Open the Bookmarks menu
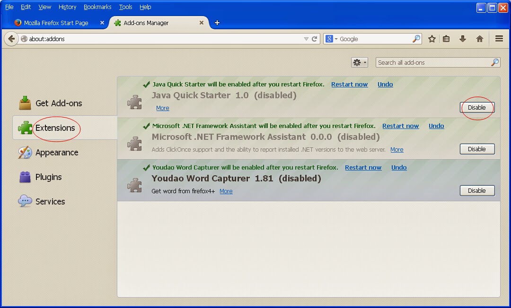The height and width of the screenshot is (308, 511). [x=97, y=7]
